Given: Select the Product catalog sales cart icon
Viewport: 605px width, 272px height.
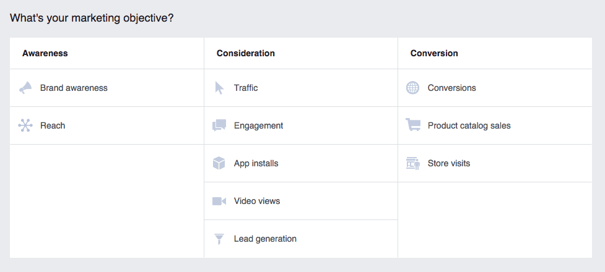Looking at the screenshot, I should [412, 125].
